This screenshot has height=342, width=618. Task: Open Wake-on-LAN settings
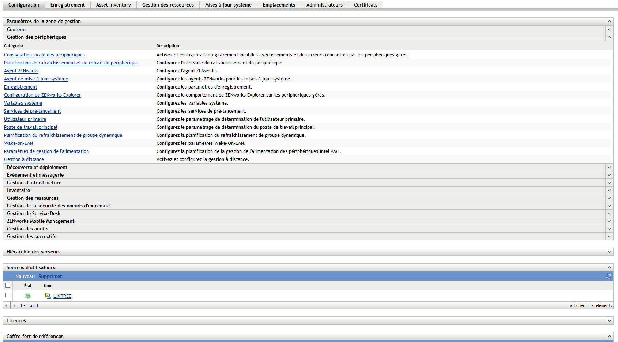pos(18,143)
